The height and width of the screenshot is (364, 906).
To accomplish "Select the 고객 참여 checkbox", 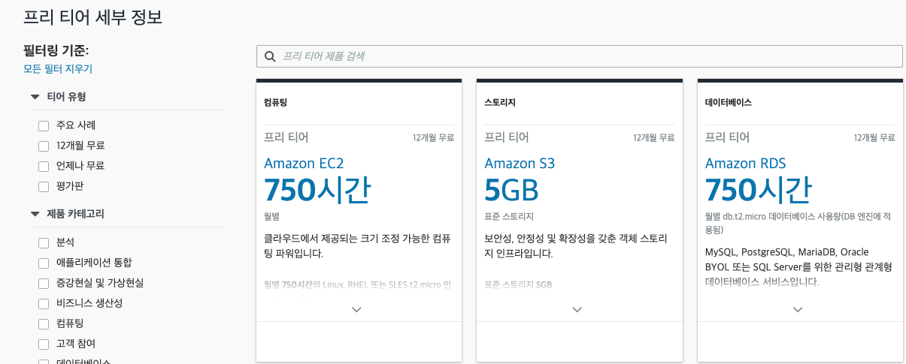I will [44, 344].
